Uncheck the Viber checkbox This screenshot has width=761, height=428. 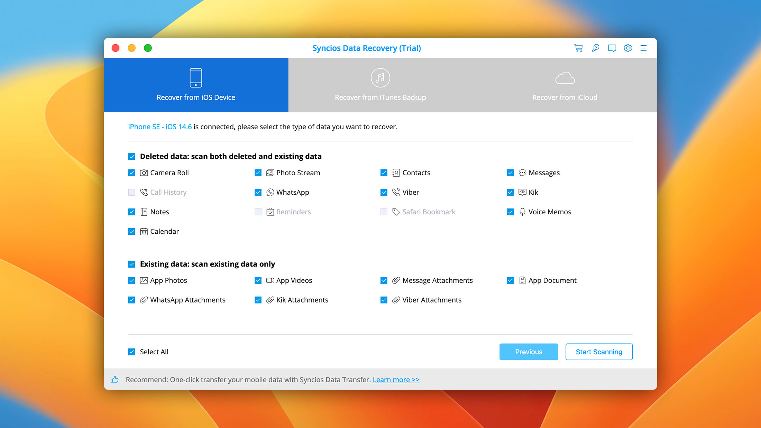click(384, 192)
